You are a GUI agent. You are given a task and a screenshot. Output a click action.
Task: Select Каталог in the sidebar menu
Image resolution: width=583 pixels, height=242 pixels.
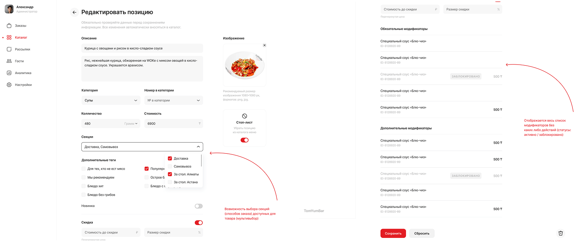pos(21,38)
